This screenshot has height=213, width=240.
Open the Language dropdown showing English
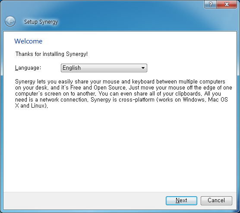(104, 68)
